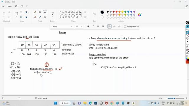
Task: Adjust the zoom slider handle
Action: click(x=174, y=98)
